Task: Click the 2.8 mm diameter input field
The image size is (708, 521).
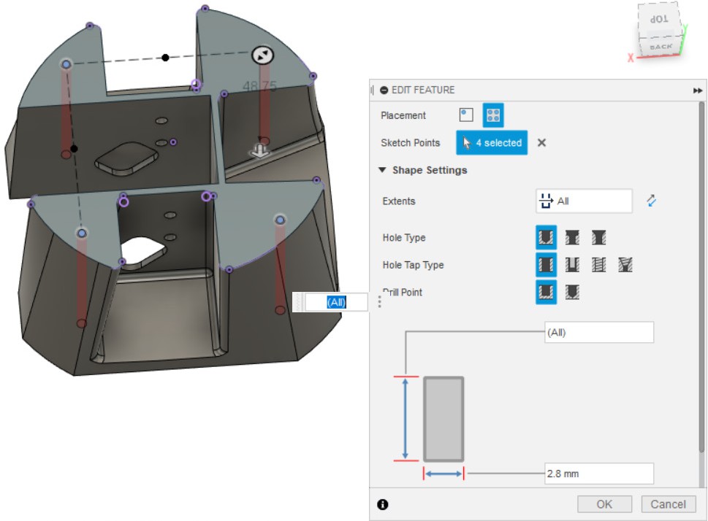Action: (598, 474)
